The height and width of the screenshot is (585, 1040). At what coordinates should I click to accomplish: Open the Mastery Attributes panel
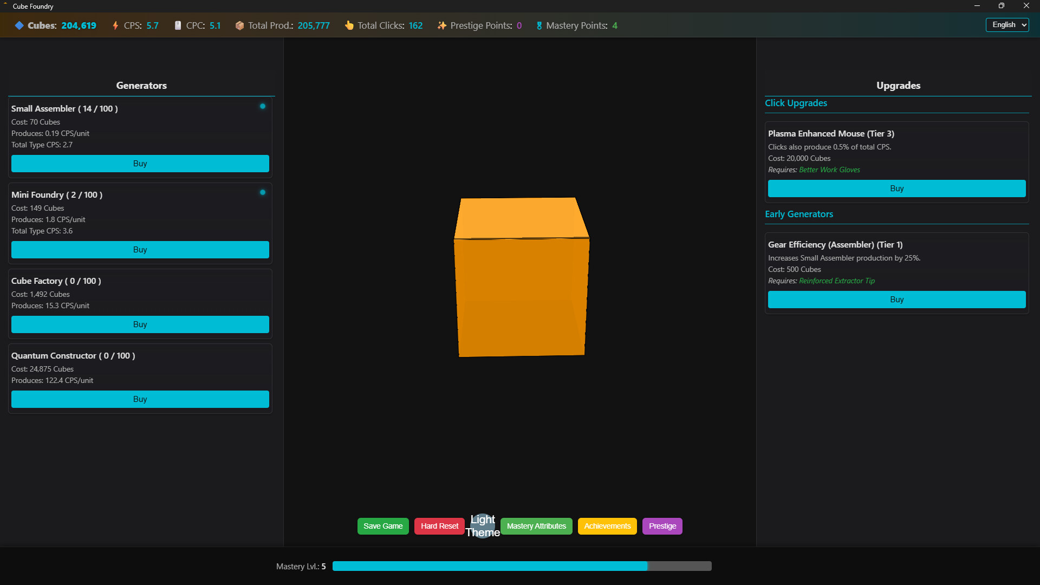point(536,526)
